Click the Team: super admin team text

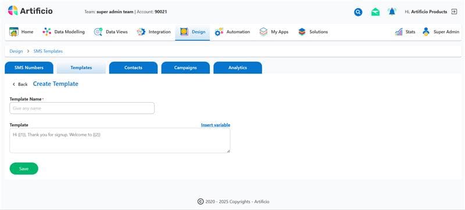point(109,12)
